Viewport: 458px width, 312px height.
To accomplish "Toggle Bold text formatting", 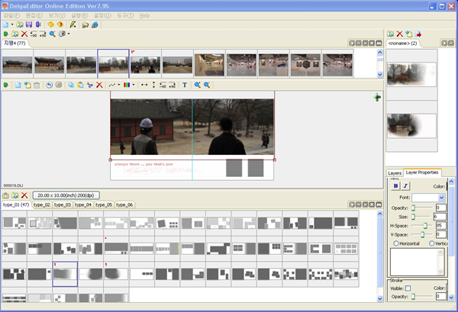I will pos(395,186).
